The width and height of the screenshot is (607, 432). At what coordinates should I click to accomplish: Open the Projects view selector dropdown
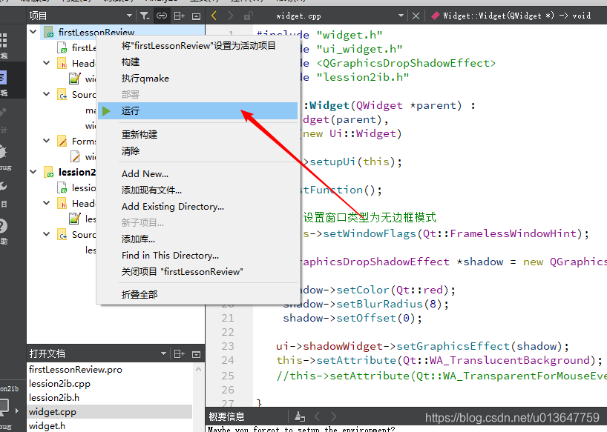pyautogui.click(x=129, y=16)
